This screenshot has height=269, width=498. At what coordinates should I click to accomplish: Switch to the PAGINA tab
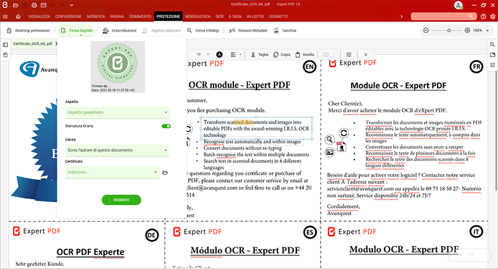[x=117, y=17]
